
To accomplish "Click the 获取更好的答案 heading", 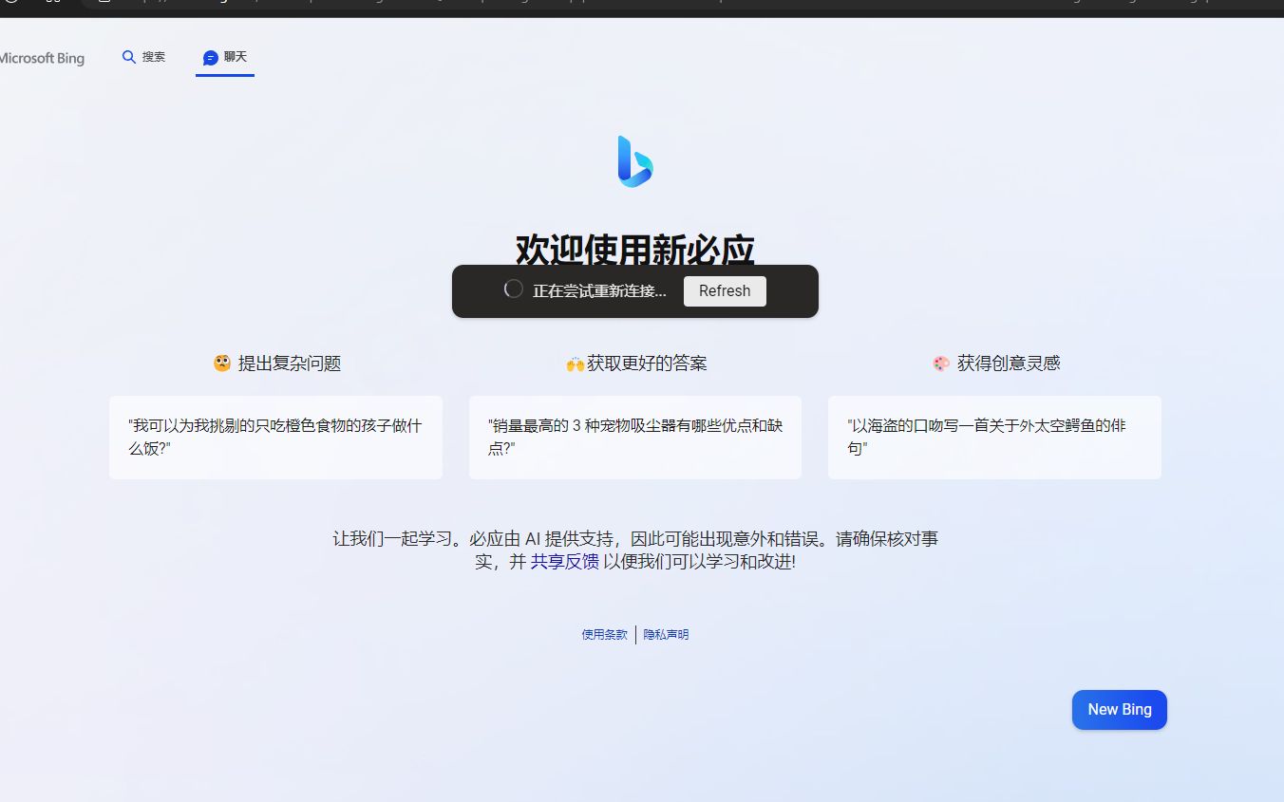I will (x=647, y=364).
